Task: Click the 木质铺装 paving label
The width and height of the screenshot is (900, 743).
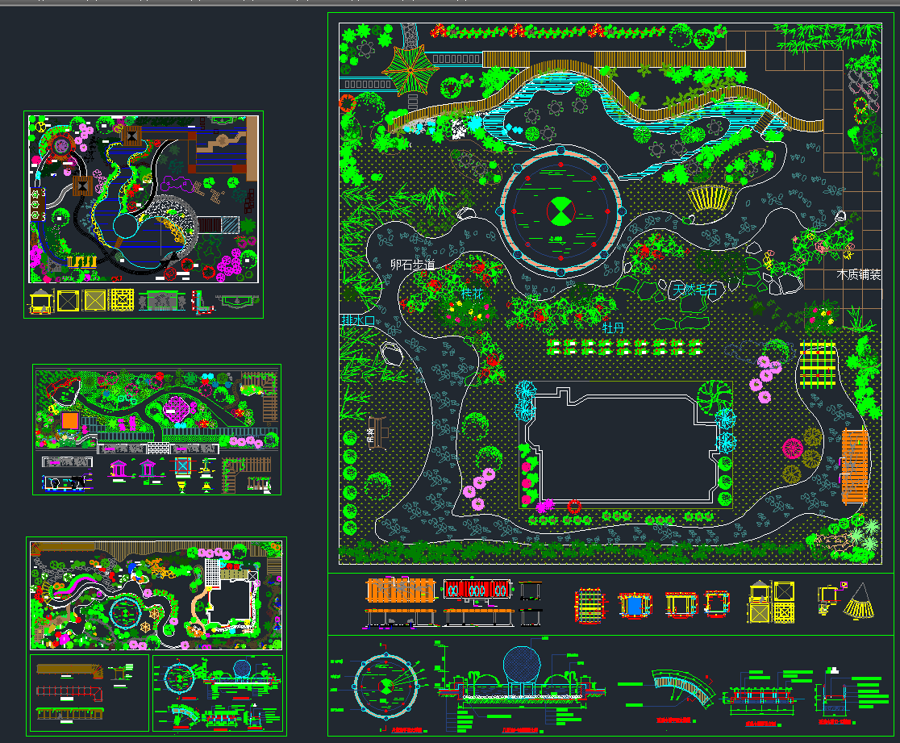Action: click(858, 275)
